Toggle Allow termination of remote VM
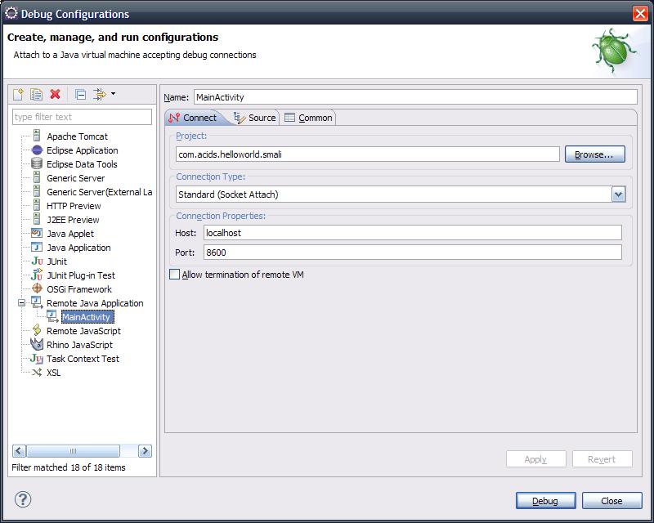Screen dimensions: 654x523 click(175, 275)
